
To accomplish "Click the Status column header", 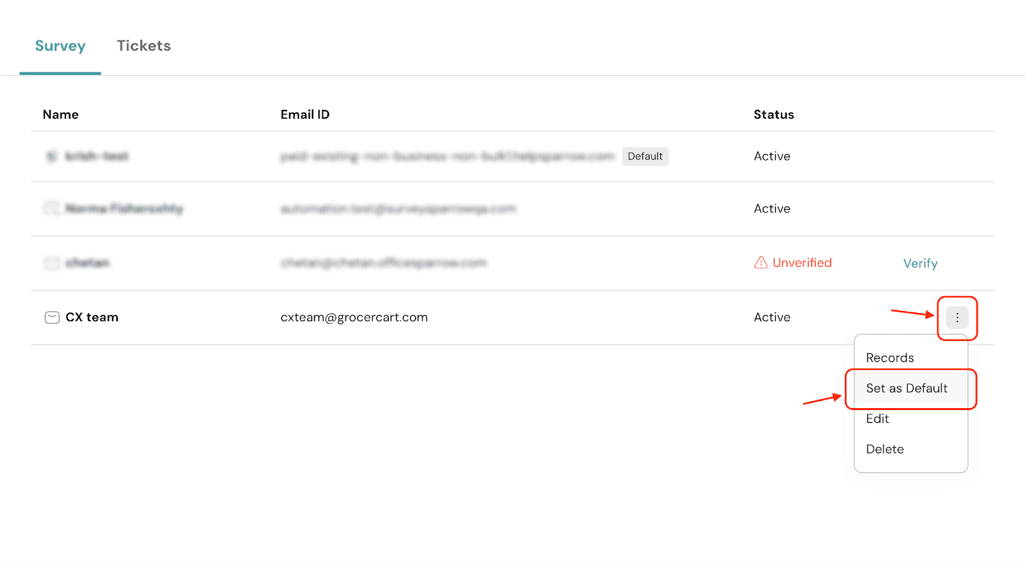I will (x=774, y=115).
